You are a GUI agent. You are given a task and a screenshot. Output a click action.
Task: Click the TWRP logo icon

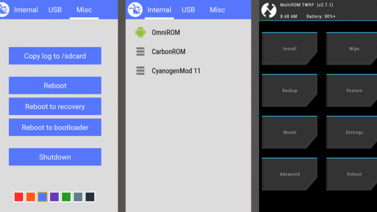(x=268, y=10)
